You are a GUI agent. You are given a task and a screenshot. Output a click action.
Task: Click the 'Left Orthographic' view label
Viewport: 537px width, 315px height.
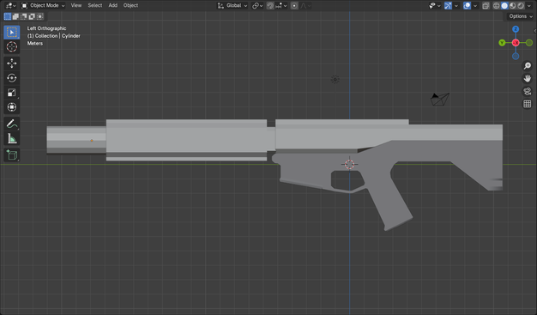tap(46, 28)
